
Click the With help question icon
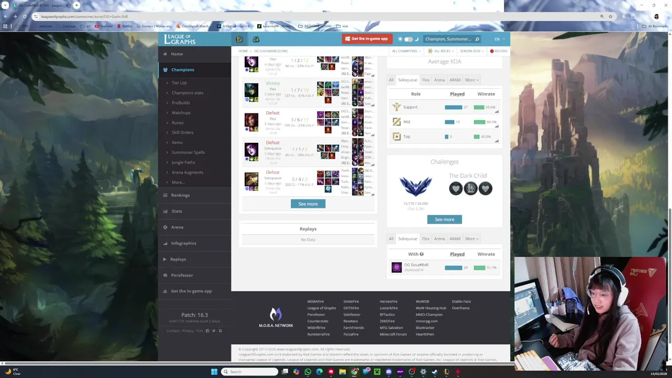tap(422, 255)
